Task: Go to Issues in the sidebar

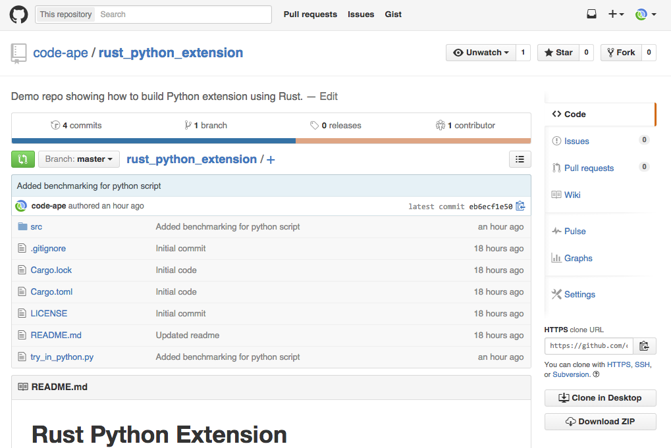Action: pyautogui.click(x=576, y=141)
